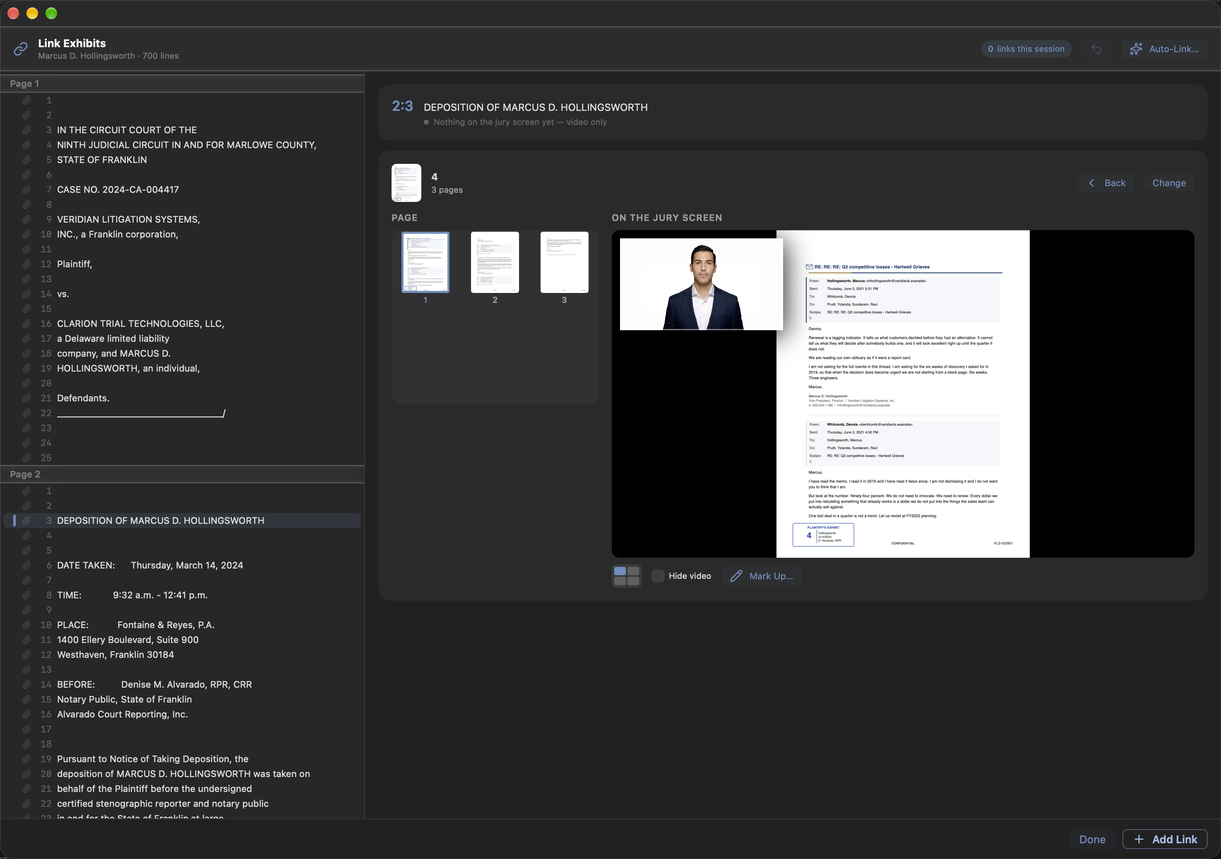Click paperclip icon beside Plaintiff, line
Image resolution: width=1221 pixels, height=859 pixels.
pyautogui.click(x=26, y=264)
